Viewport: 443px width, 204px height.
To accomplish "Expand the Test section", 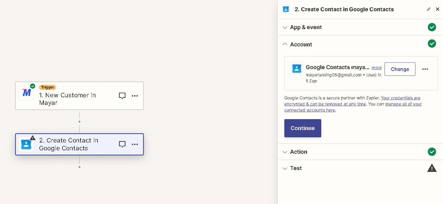I will tap(360, 168).
